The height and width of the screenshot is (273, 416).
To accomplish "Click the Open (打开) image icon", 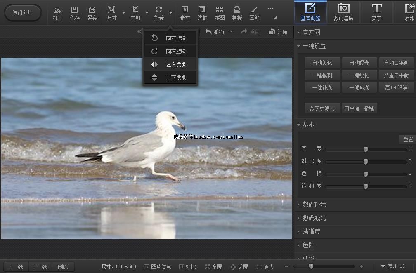I will [57, 10].
